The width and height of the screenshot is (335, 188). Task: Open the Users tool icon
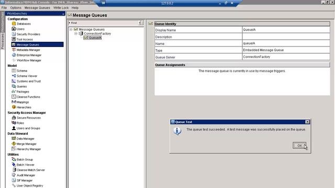coord(14,29)
